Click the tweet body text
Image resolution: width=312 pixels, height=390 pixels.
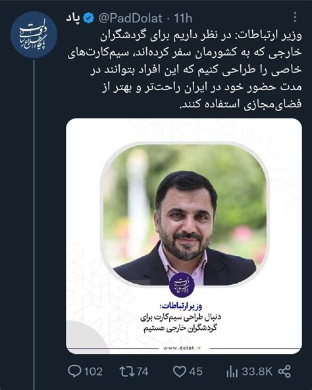(x=184, y=70)
